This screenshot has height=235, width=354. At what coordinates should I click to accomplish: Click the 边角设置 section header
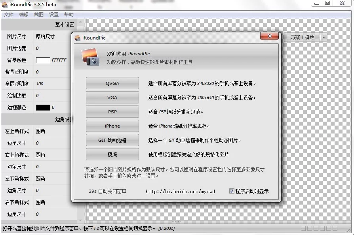pyautogui.click(x=36, y=119)
